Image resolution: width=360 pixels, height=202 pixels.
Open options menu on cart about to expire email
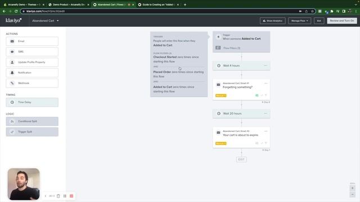[265, 131]
